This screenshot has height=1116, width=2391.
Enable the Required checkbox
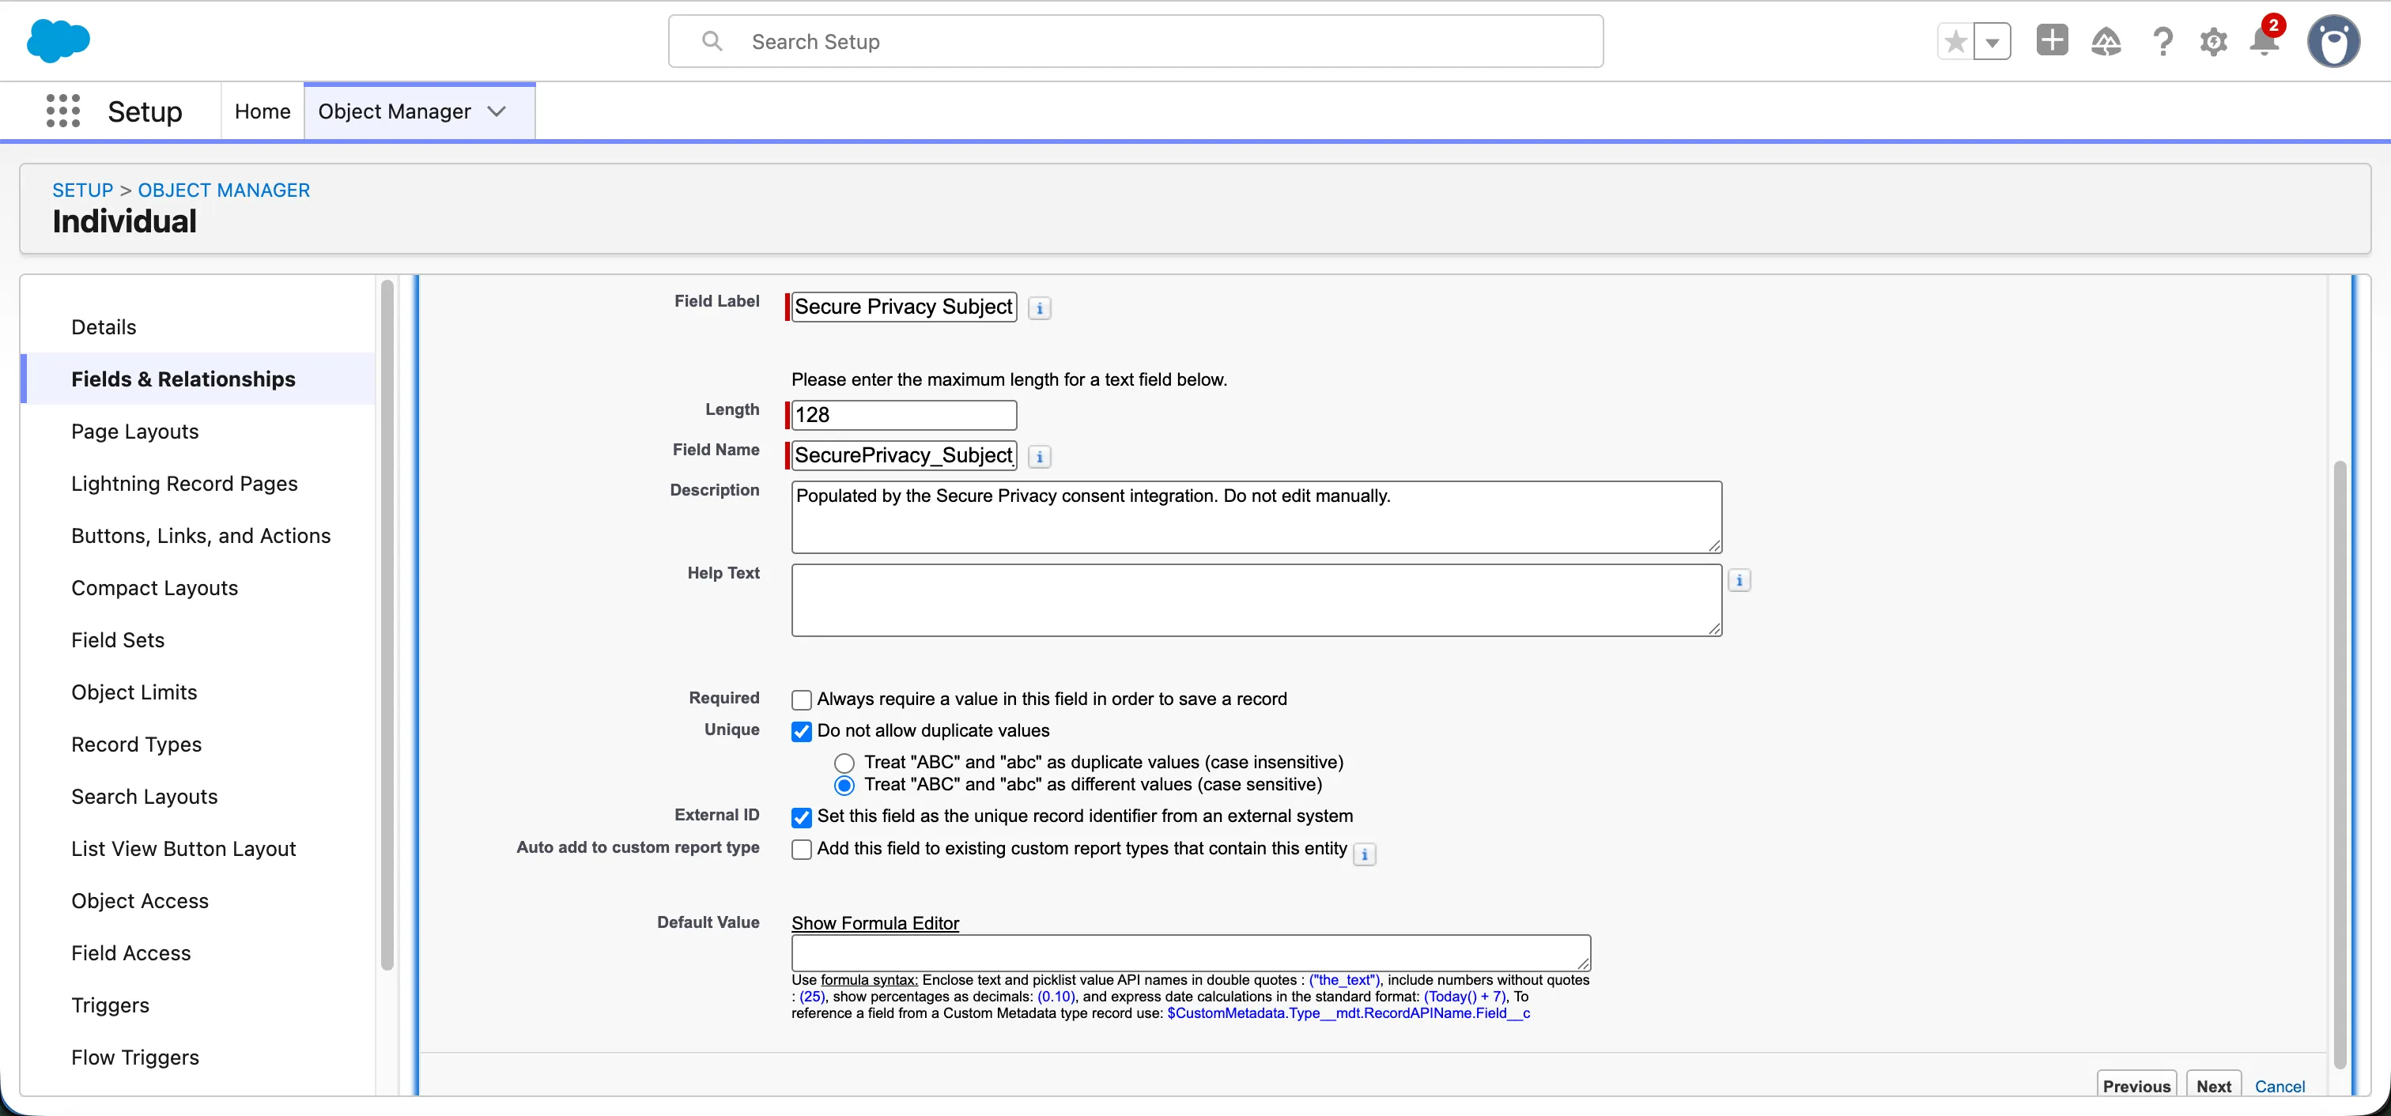802,699
